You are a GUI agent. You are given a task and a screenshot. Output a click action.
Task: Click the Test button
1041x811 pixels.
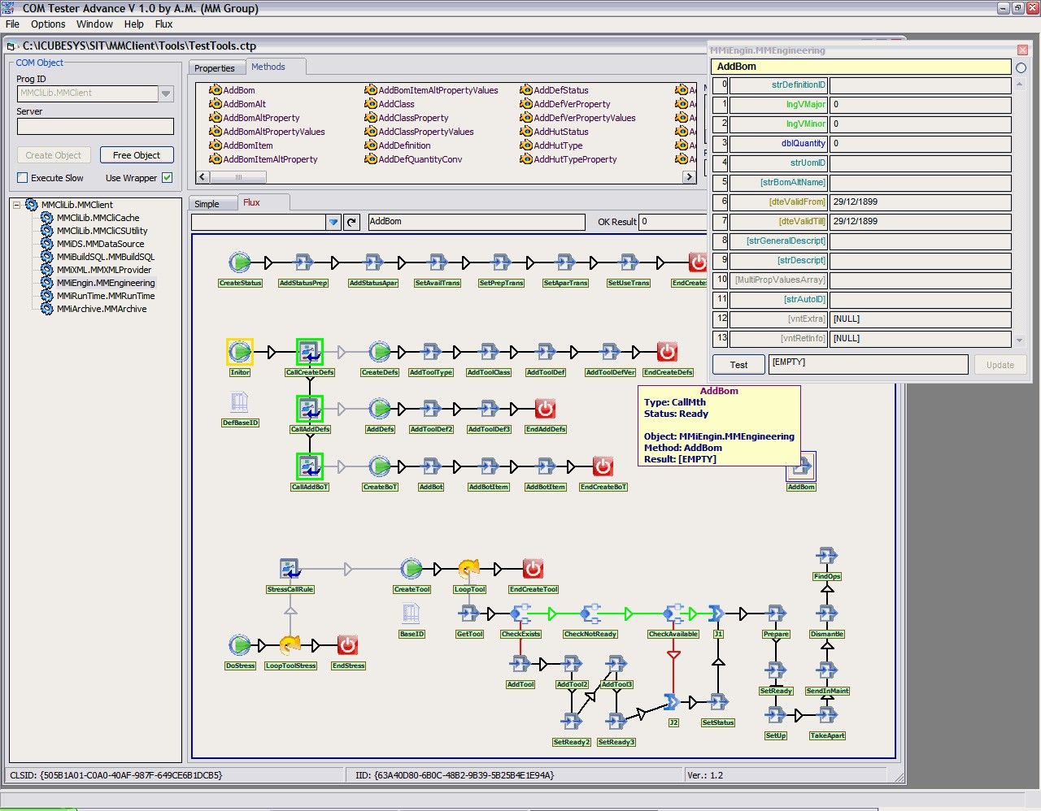(738, 365)
